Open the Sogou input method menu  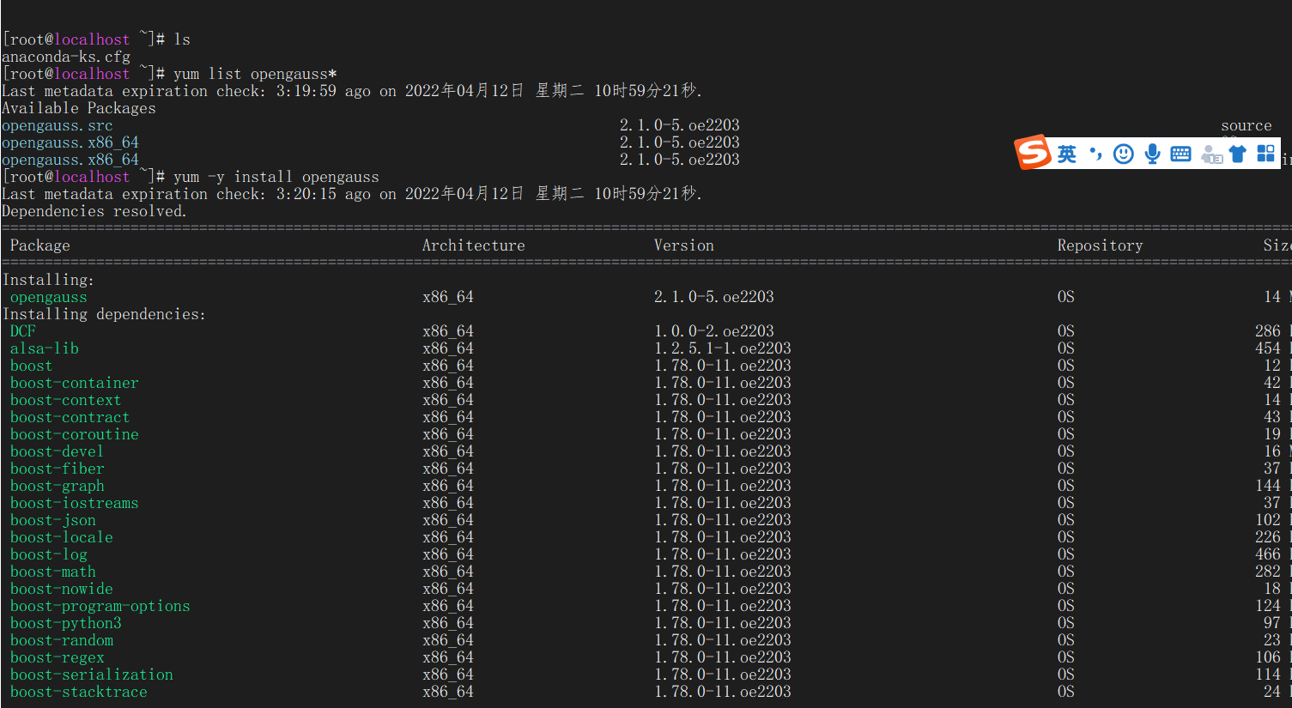1034,153
